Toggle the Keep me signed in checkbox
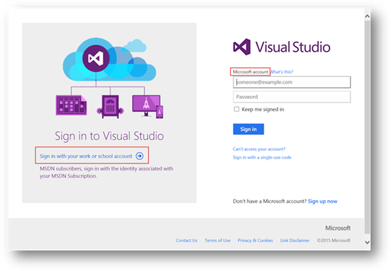 click(236, 110)
